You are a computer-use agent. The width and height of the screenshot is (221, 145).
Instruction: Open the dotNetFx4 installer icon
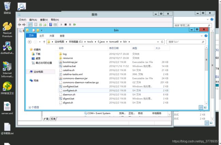(7, 48)
